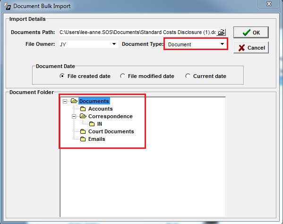Select File created date option
The image size is (283, 224).
point(62,76)
